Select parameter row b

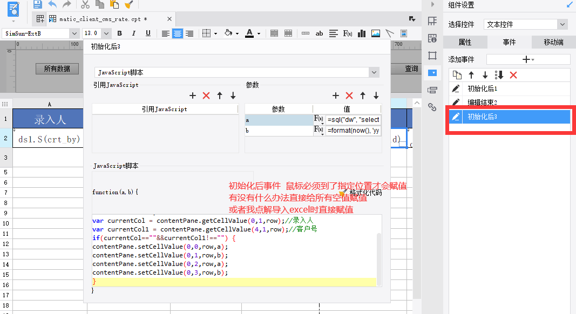coord(279,131)
